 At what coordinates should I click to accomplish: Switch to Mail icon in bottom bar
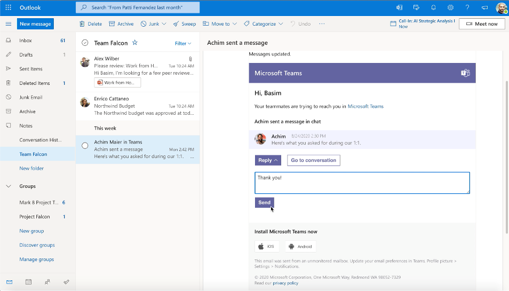click(x=10, y=282)
